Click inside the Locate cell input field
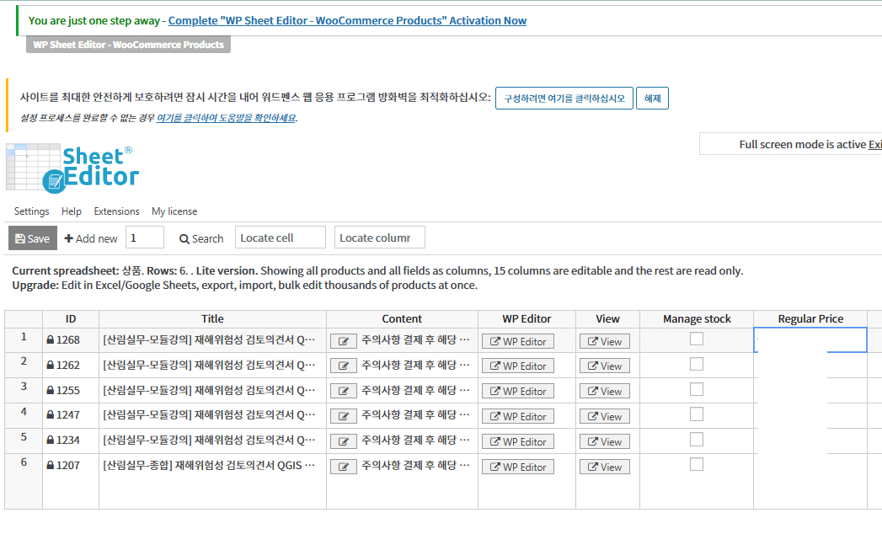The width and height of the screenshot is (882, 534). (280, 237)
